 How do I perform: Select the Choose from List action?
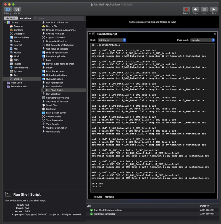pyautogui.click(x=55, y=34)
